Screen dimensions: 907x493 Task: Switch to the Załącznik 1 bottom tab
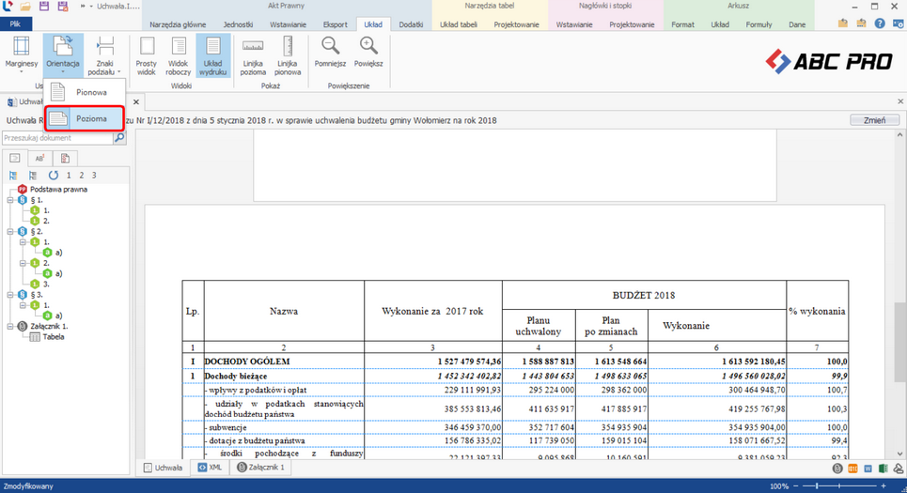(261, 467)
